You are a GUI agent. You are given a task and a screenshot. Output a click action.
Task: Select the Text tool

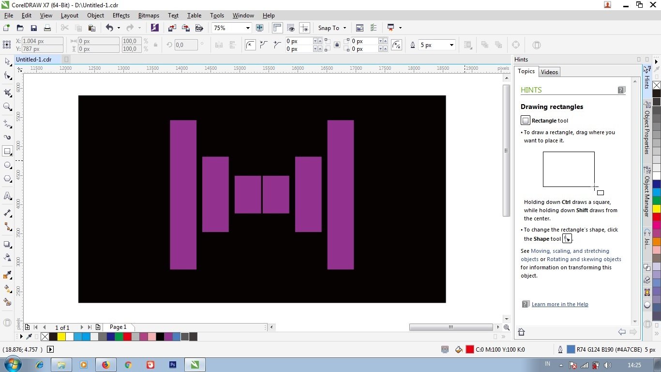[x=7, y=196]
